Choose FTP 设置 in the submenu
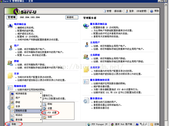This screenshot has width=169, height=126. point(52,112)
